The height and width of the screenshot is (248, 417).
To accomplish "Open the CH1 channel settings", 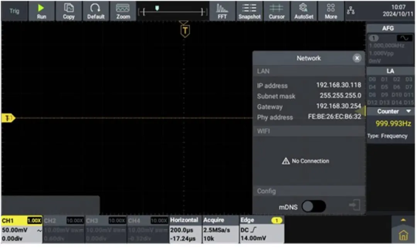I will [22, 229].
